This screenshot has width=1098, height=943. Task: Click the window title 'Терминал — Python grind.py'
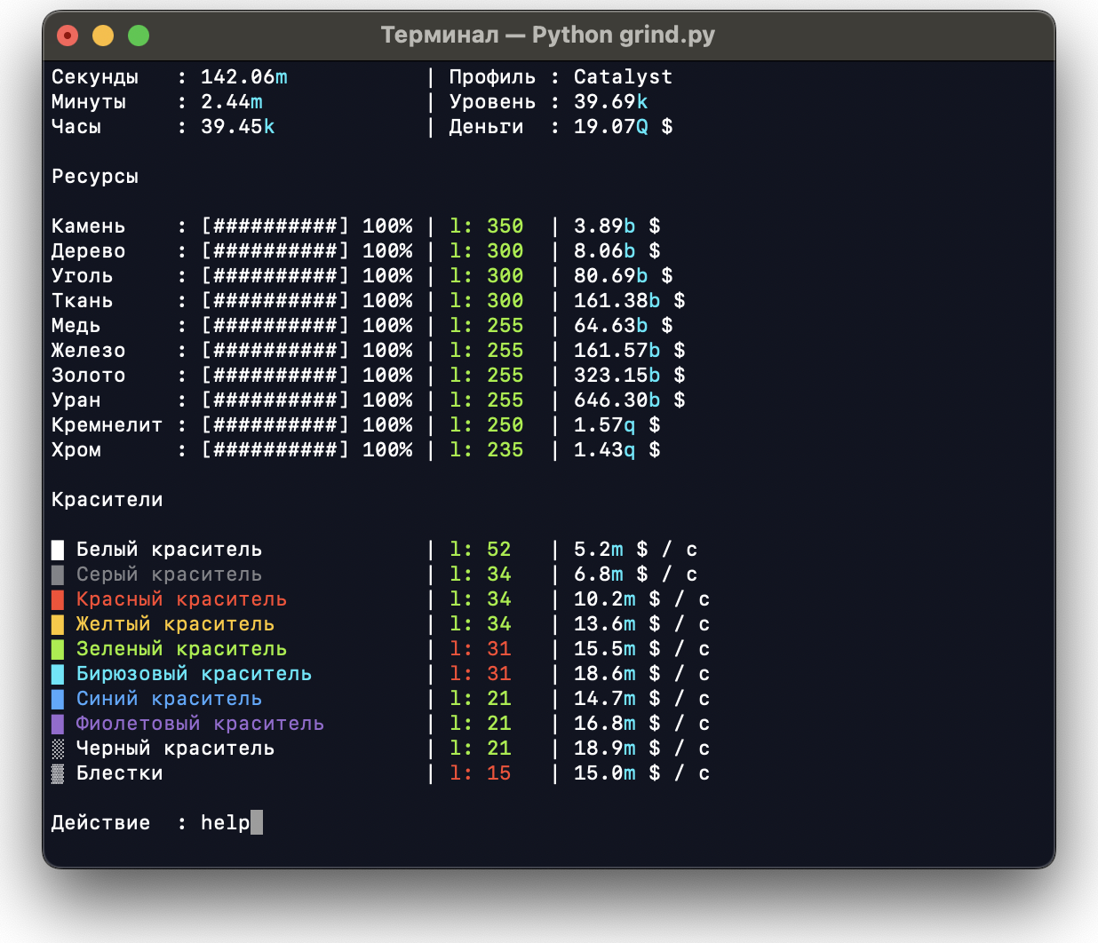(x=548, y=36)
